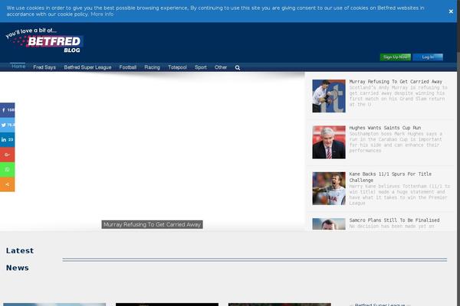This screenshot has width=460, height=306.
Task: Click the slider caption Murray Refusing To Get Carried Away
Action: coord(152,225)
